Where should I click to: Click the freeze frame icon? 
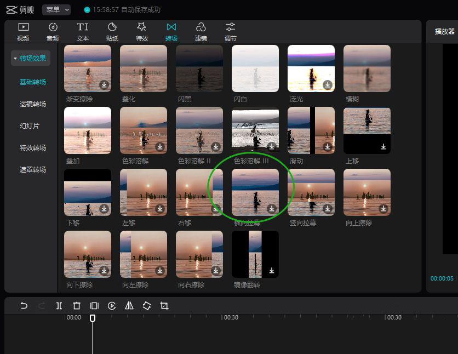click(94, 306)
